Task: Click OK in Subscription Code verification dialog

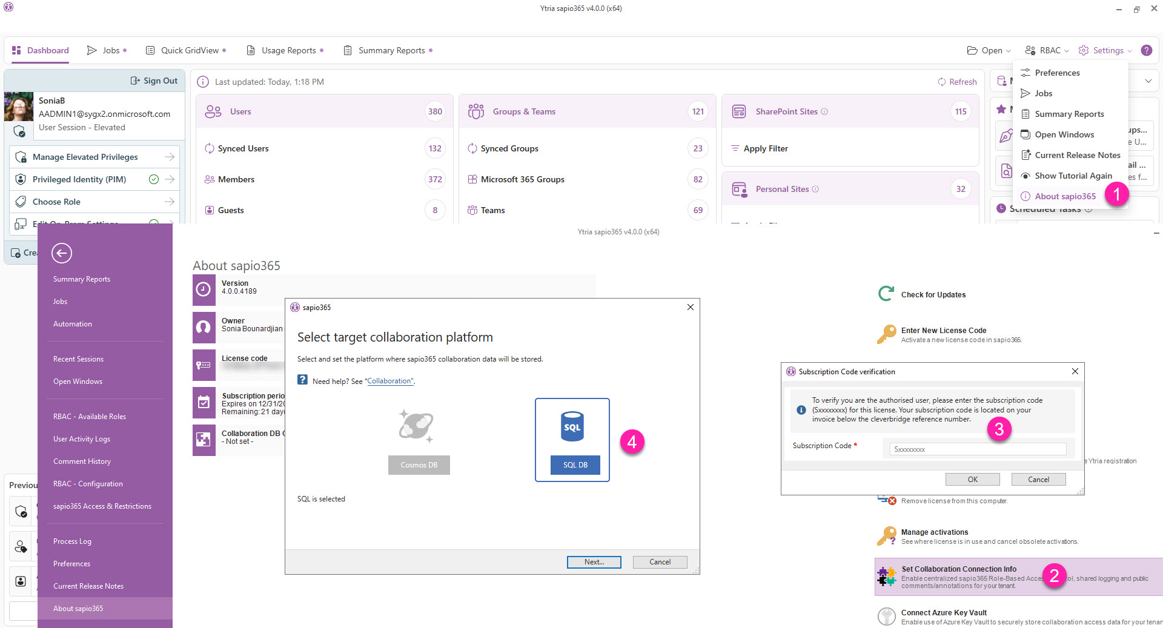Action: click(x=972, y=479)
